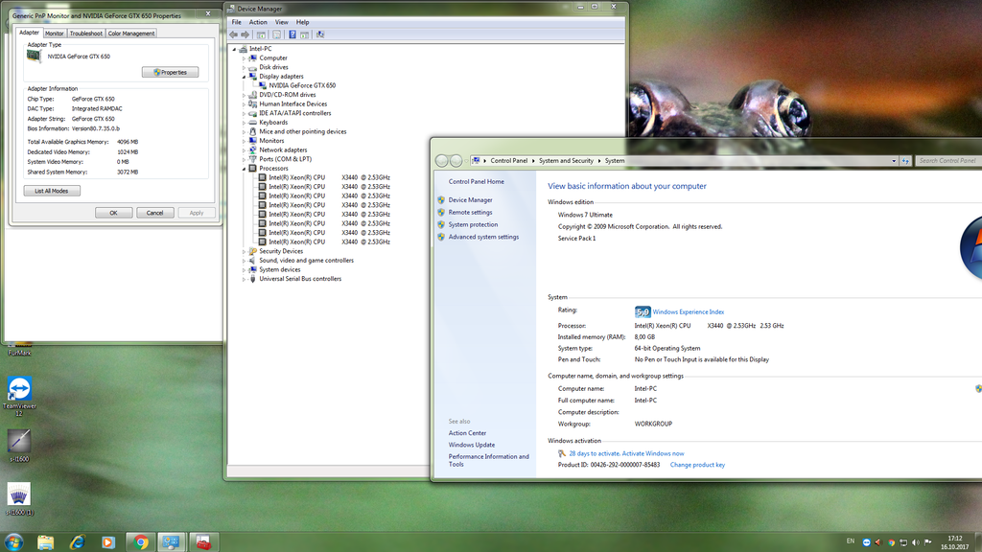The height and width of the screenshot is (552, 982).
Task: Toggle the console tree icon in Device Manager toolbar
Action: click(x=261, y=34)
